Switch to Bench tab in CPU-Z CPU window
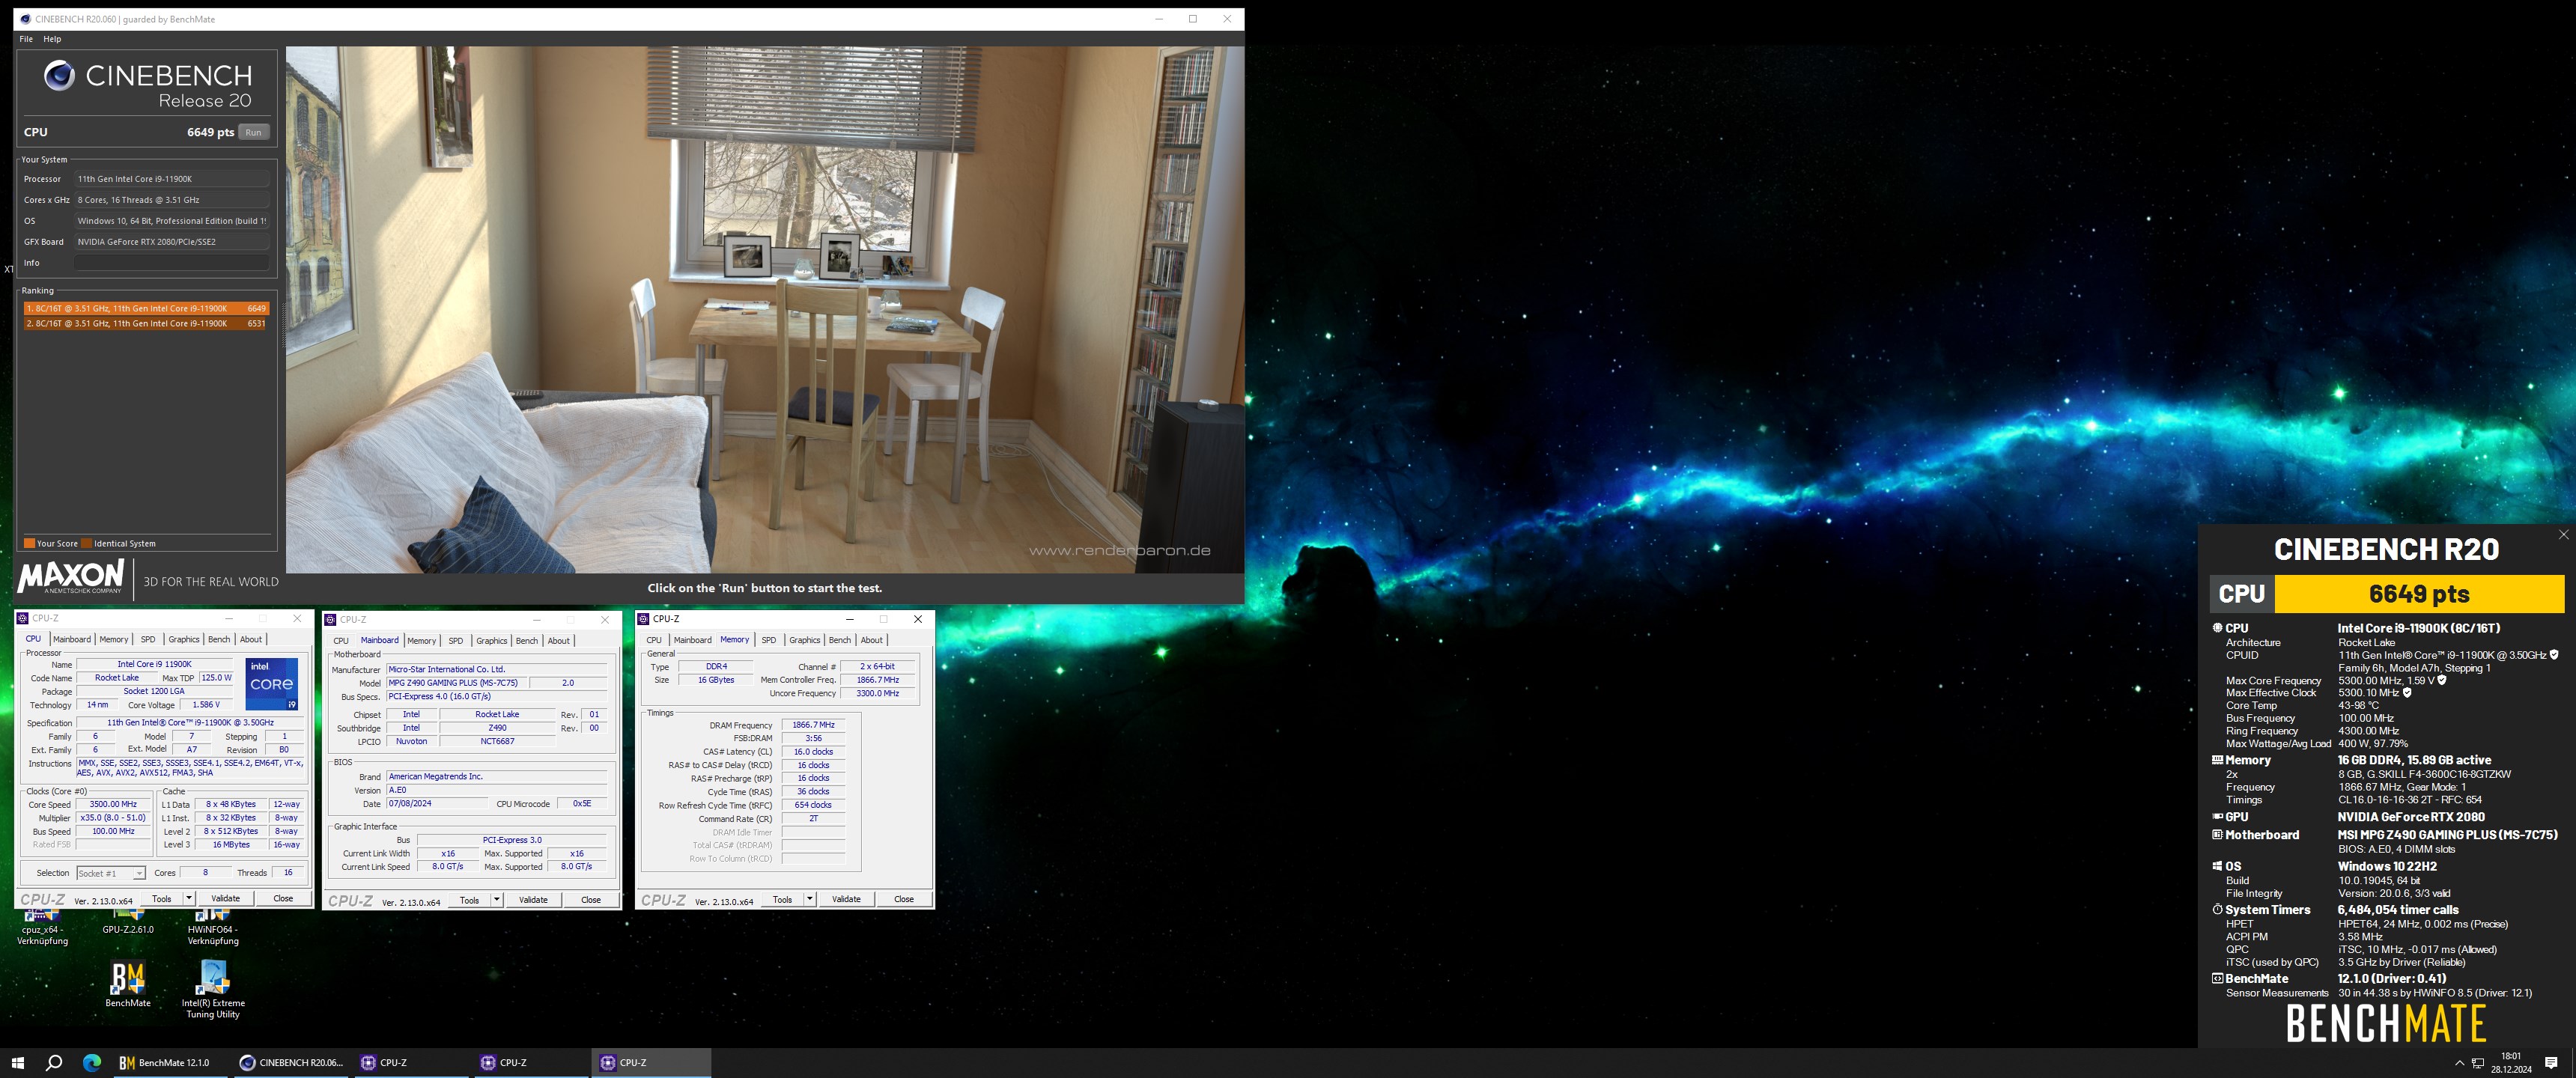The image size is (2576, 1078). pyautogui.click(x=219, y=639)
